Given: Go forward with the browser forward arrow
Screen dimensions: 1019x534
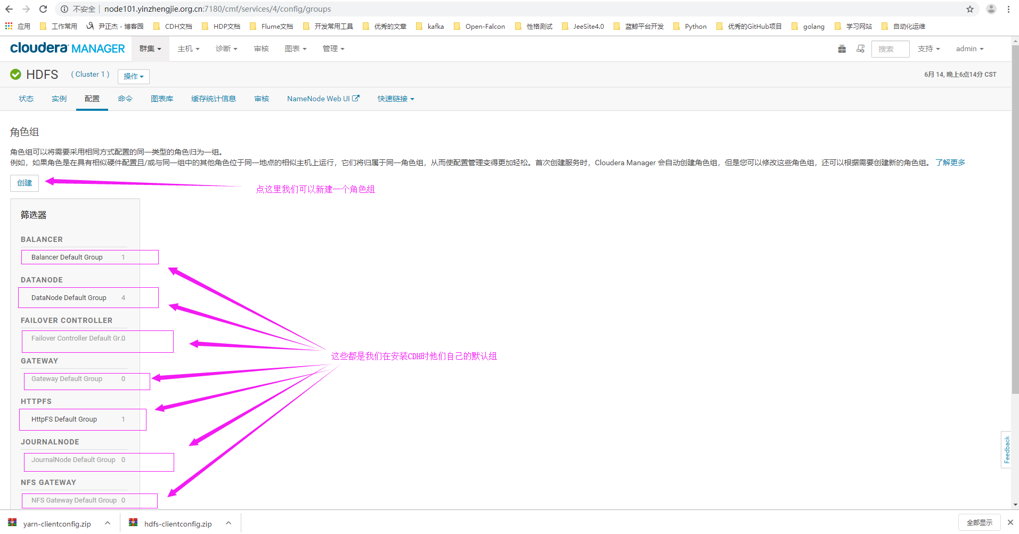Looking at the screenshot, I should [26, 9].
